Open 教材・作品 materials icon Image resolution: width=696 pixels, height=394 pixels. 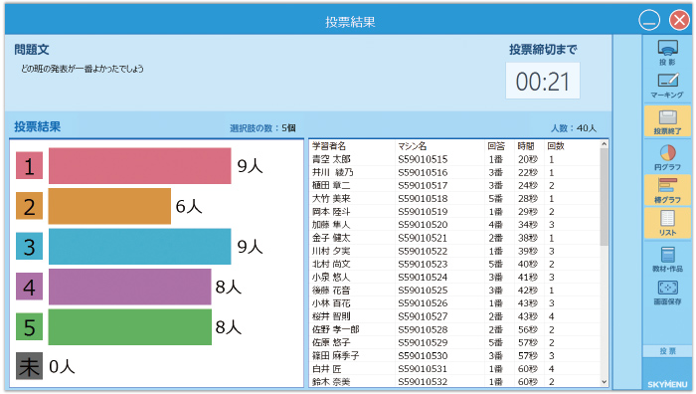(667, 259)
